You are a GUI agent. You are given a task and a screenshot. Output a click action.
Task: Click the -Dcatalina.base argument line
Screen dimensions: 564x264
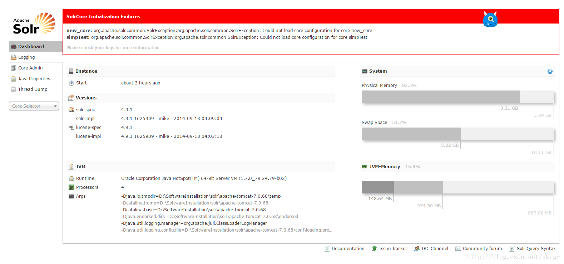(193, 210)
